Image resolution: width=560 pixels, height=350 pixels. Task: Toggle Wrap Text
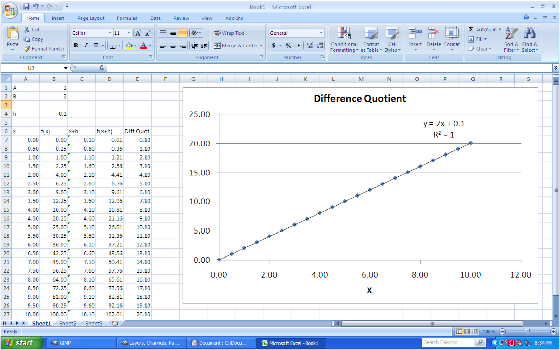click(x=229, y=33)
